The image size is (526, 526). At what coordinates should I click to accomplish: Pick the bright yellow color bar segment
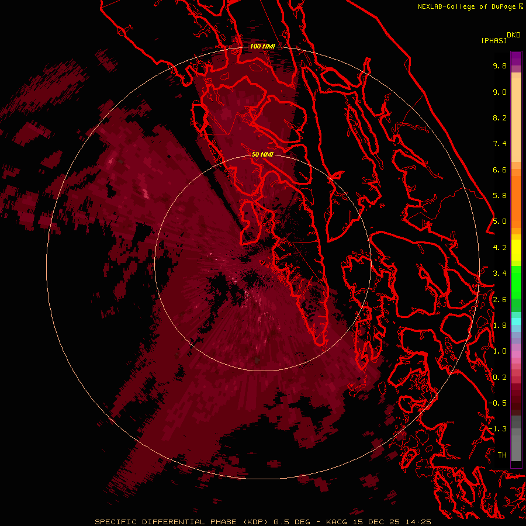[x=516, y=250]
